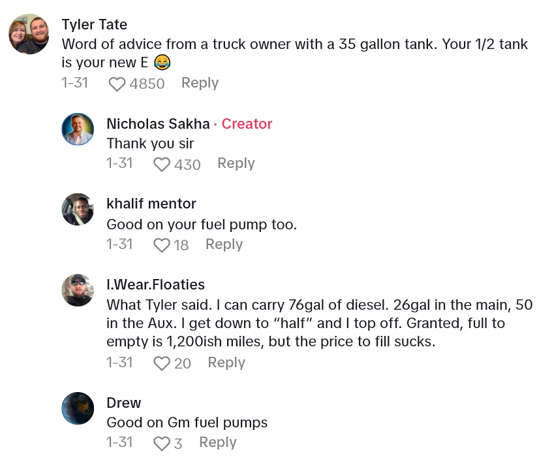Like Tyler Tate's comment with the heart icon

(117, 84)
